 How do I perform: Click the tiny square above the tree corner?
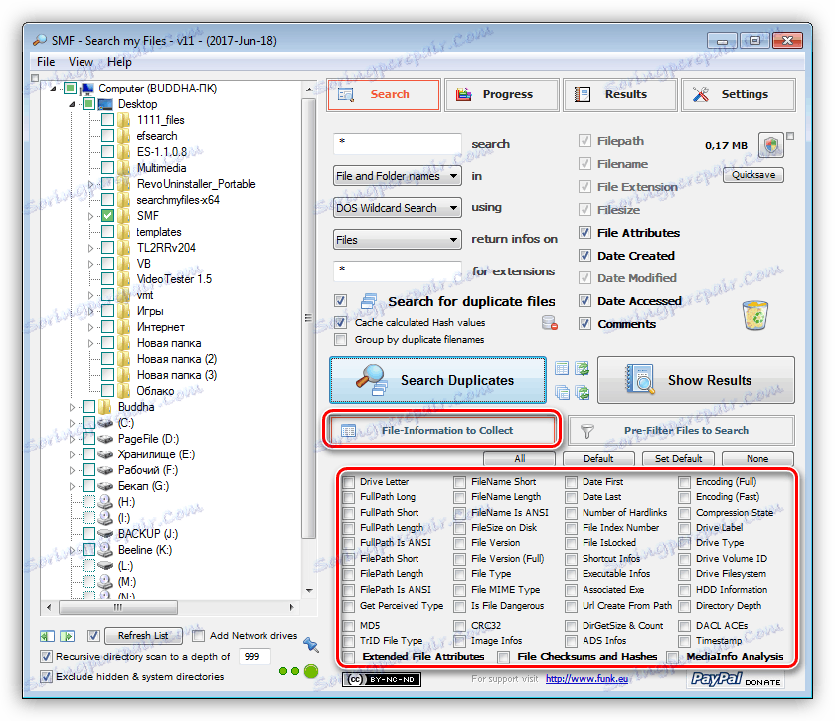(35, 78)
